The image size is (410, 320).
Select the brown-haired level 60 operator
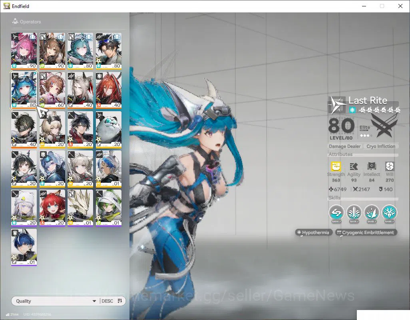(52, 90)
